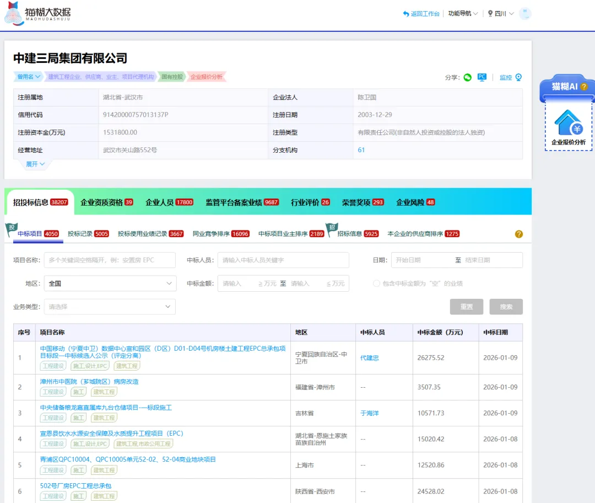595x503 pixels.
Task: Click amount cell 26275.52
Action: pyautogui.click(x=431, y=358)
